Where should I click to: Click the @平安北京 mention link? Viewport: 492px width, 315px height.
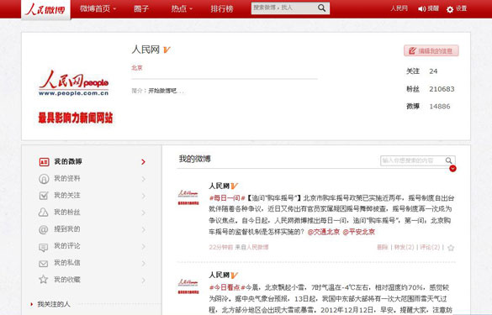358,232
